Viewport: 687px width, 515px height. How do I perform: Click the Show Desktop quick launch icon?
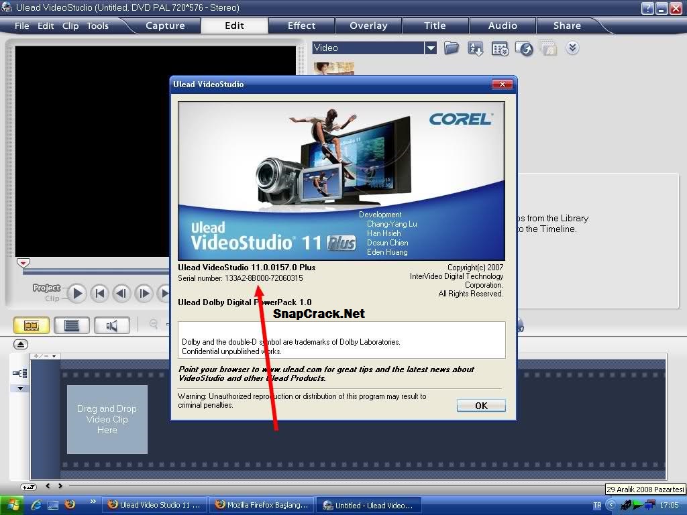(53, 505)
